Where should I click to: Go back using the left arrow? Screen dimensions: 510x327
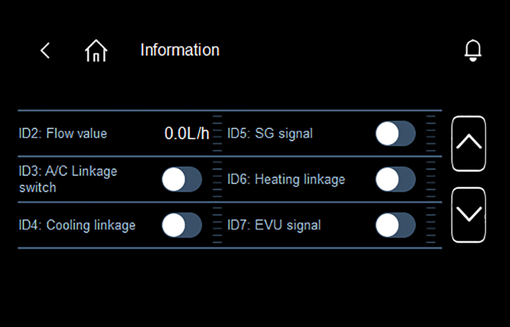45,51
